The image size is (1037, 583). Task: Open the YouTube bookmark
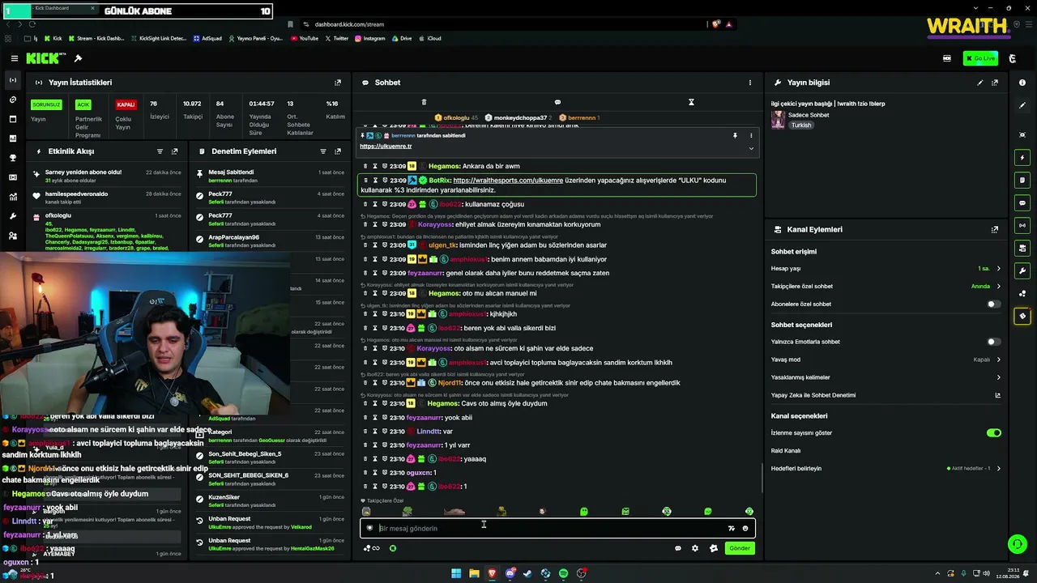305,38
